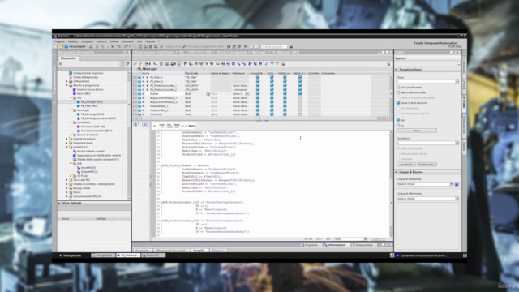The image size is (519, 292).
Task: Open Lingua di riferimento dropdown
Action: (x=457, y=199)
